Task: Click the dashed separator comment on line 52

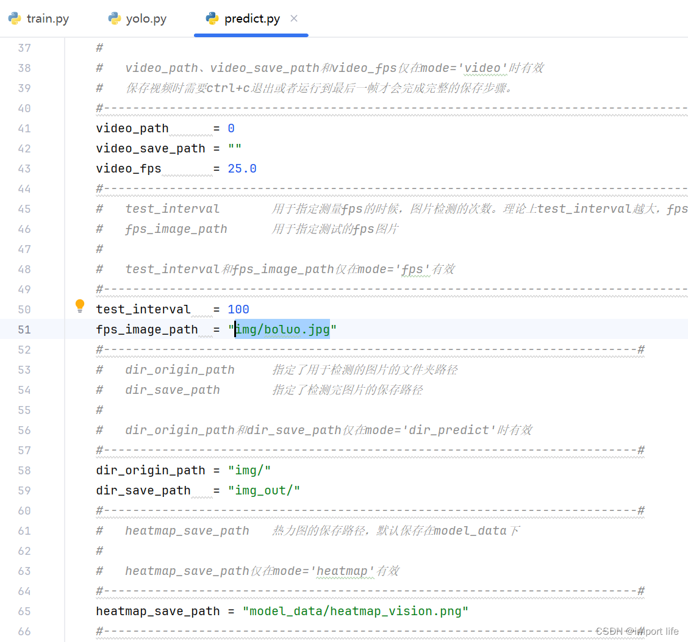Action: pos(370,350)
